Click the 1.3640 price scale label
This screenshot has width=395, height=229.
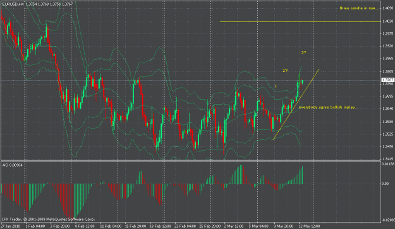387,109
